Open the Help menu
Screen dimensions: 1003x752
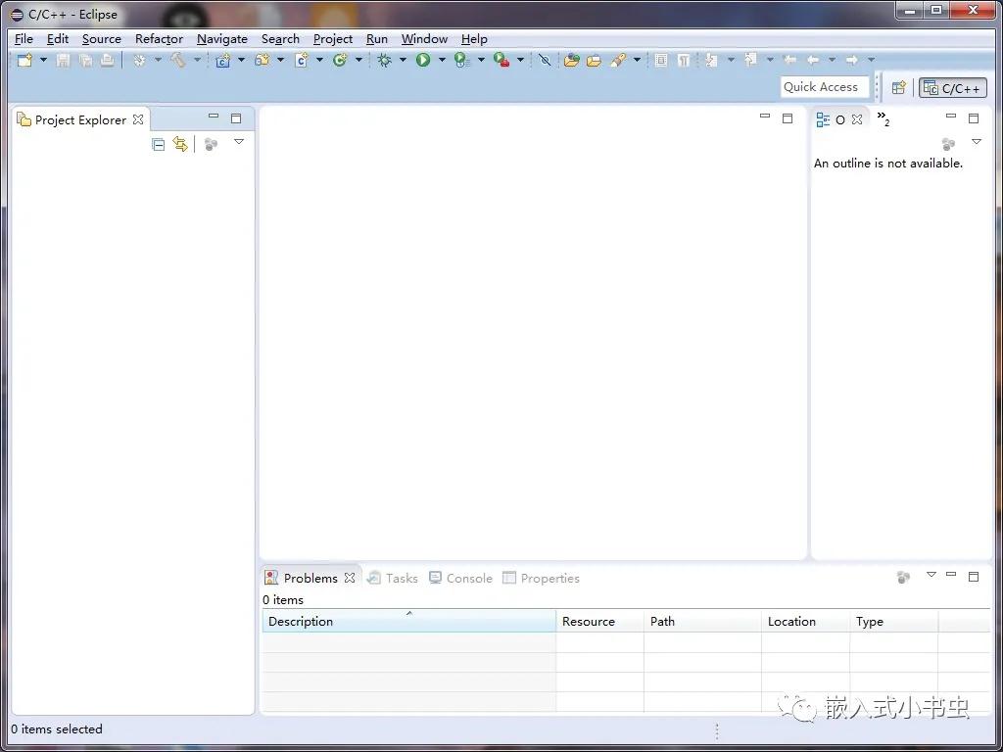coord(474,39)
